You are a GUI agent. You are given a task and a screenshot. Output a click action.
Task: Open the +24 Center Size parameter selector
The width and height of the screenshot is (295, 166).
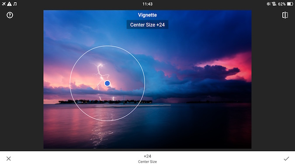coord(147,159)
